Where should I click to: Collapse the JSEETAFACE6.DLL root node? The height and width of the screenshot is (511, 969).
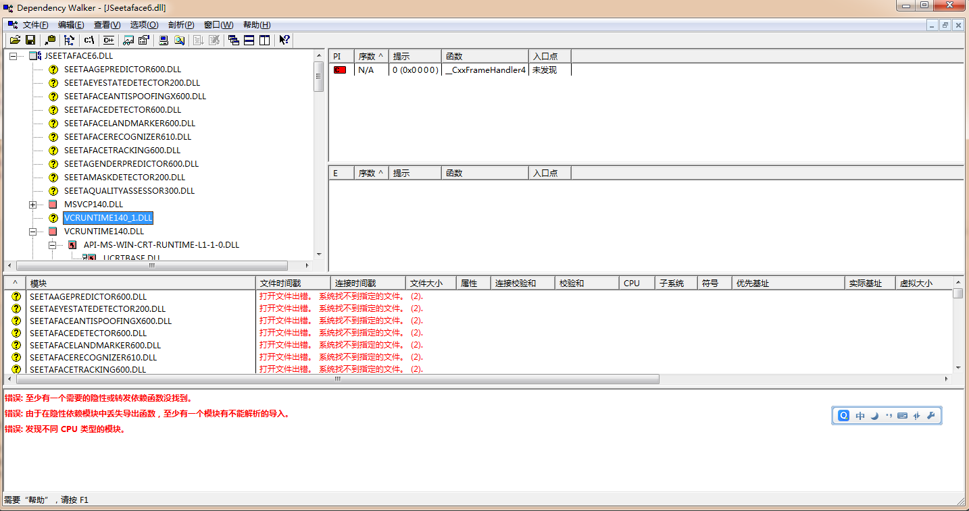pos(13,56)
